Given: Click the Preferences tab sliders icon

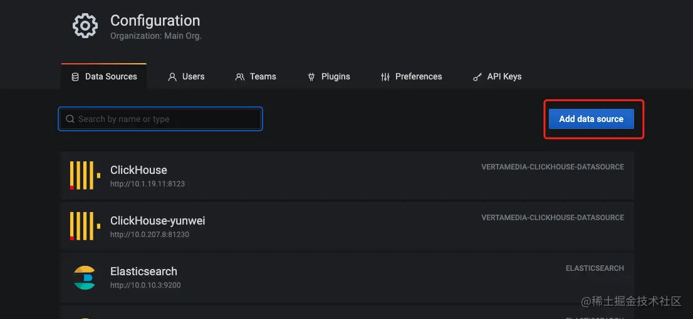Looking at the screenshot, I should [385, 77].
